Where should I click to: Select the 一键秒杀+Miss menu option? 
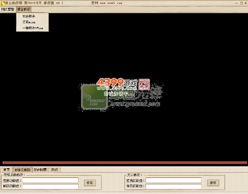[33, 28]
